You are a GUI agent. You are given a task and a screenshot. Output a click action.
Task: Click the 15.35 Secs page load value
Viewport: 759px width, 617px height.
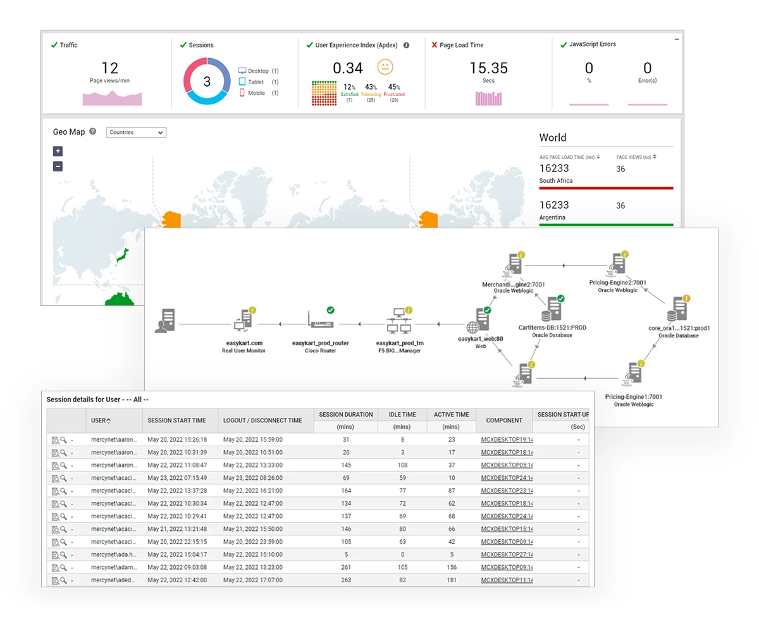point(488,68)
